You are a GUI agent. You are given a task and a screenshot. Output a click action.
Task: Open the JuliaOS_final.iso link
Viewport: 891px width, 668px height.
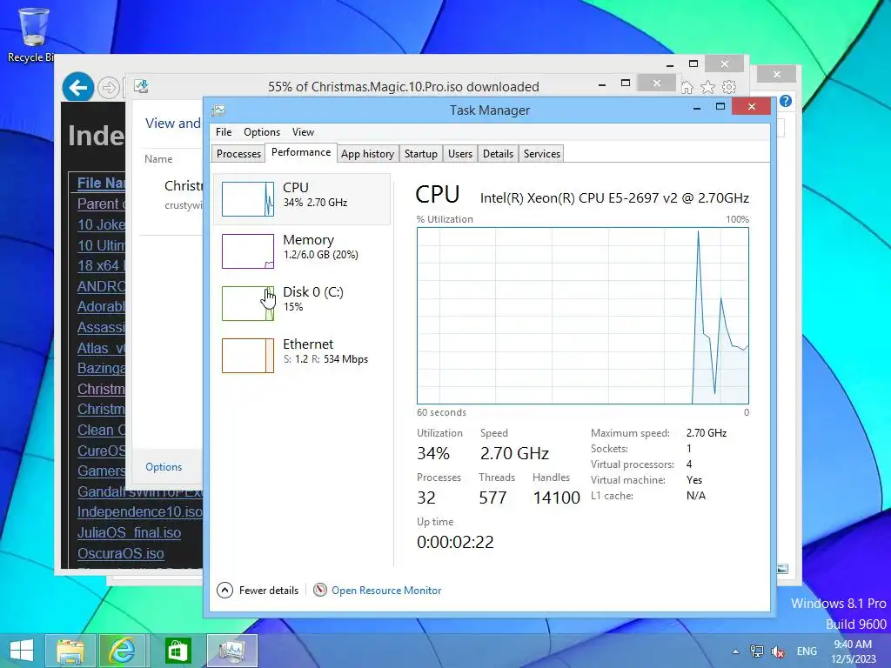[129, 533]
